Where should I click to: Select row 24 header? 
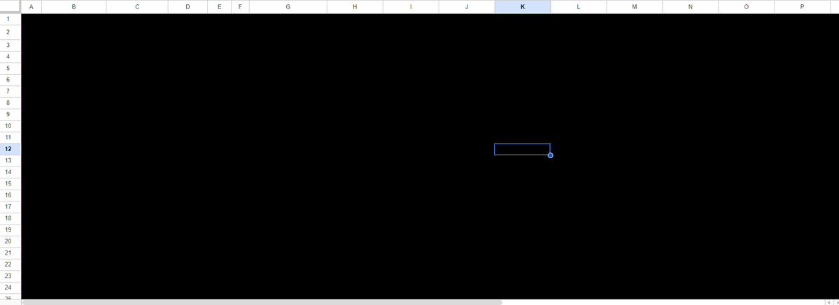pyautogui.click(x=10, y=288)
